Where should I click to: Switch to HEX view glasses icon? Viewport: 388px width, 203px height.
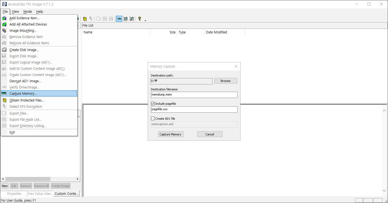(132, 19)
